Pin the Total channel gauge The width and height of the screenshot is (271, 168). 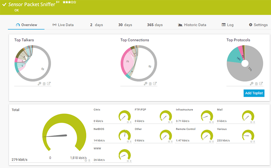(x=89, y=160)
